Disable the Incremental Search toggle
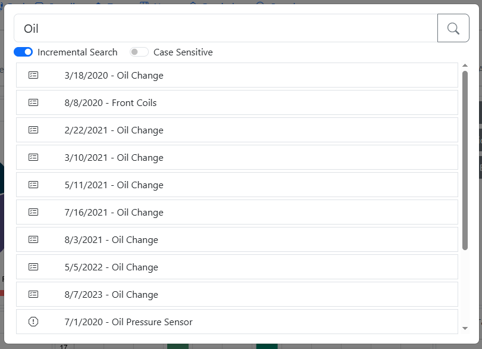482x349 pixels. pyautogui.click(x=23, y=52)
